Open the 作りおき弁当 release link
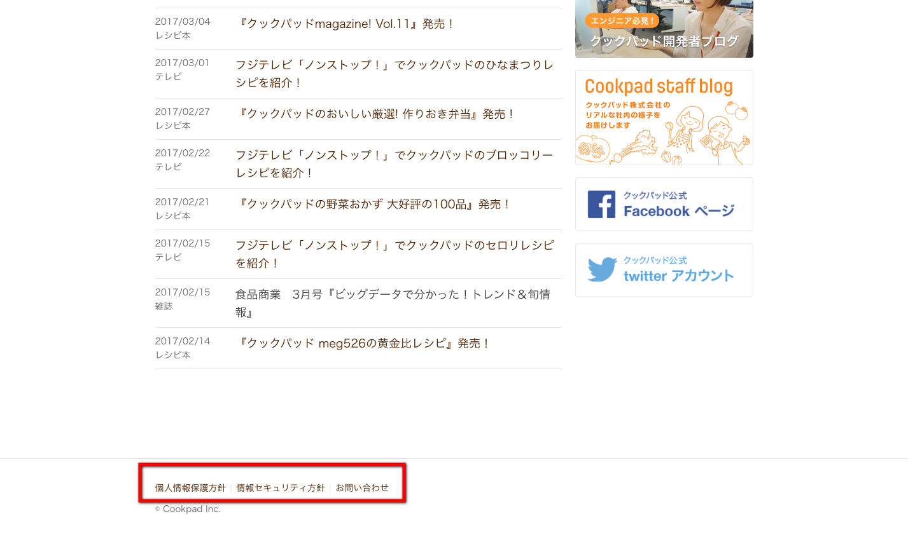Image resolution: width=908 pixels, height=535 pixels. [374, 114]
